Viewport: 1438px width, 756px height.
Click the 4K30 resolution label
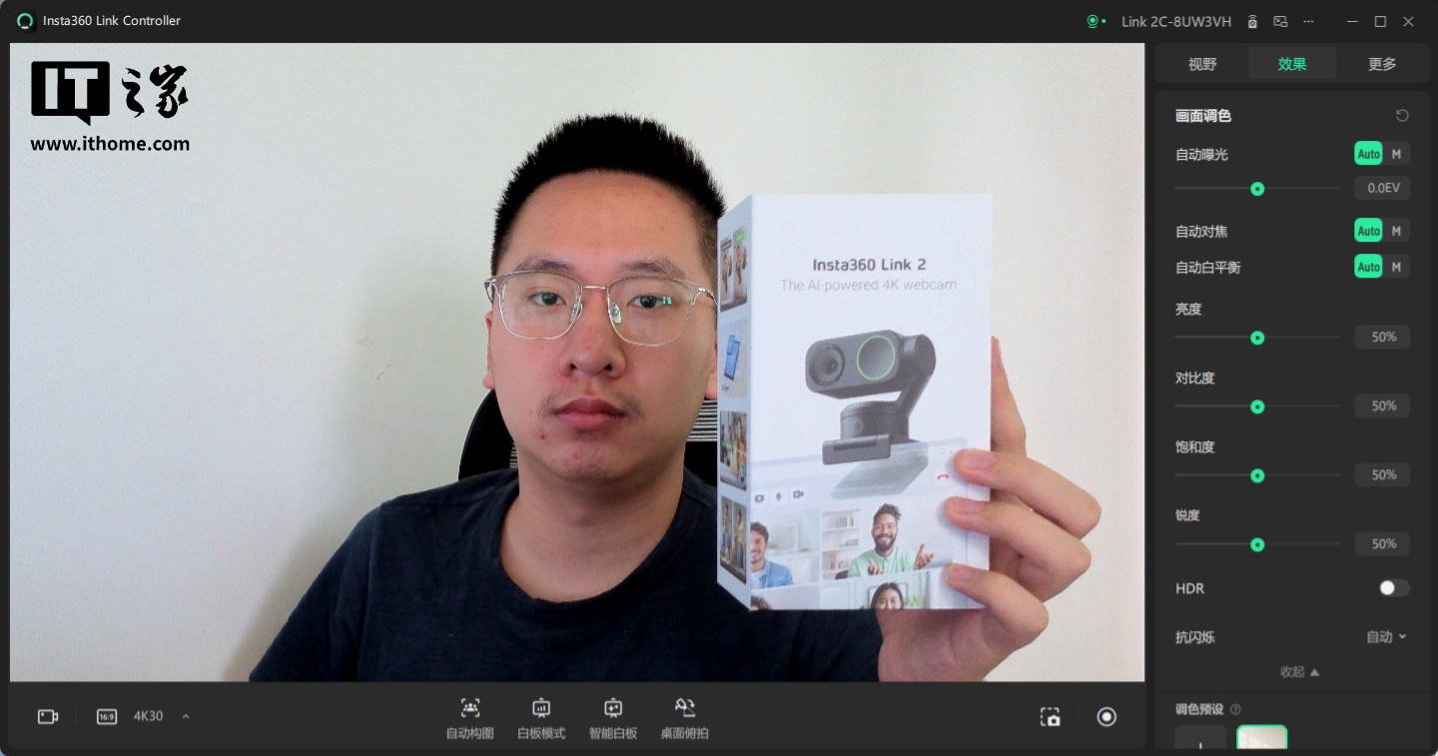point(148,716)
